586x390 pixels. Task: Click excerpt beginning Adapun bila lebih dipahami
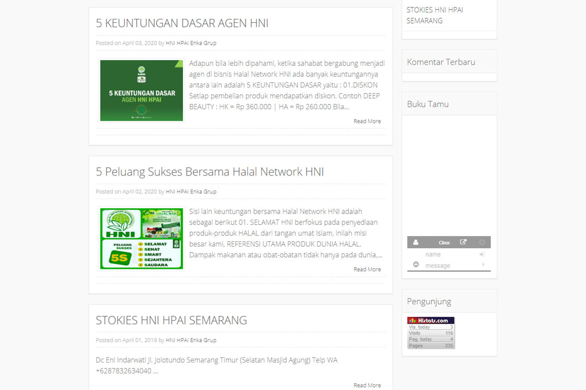(287, 85)
